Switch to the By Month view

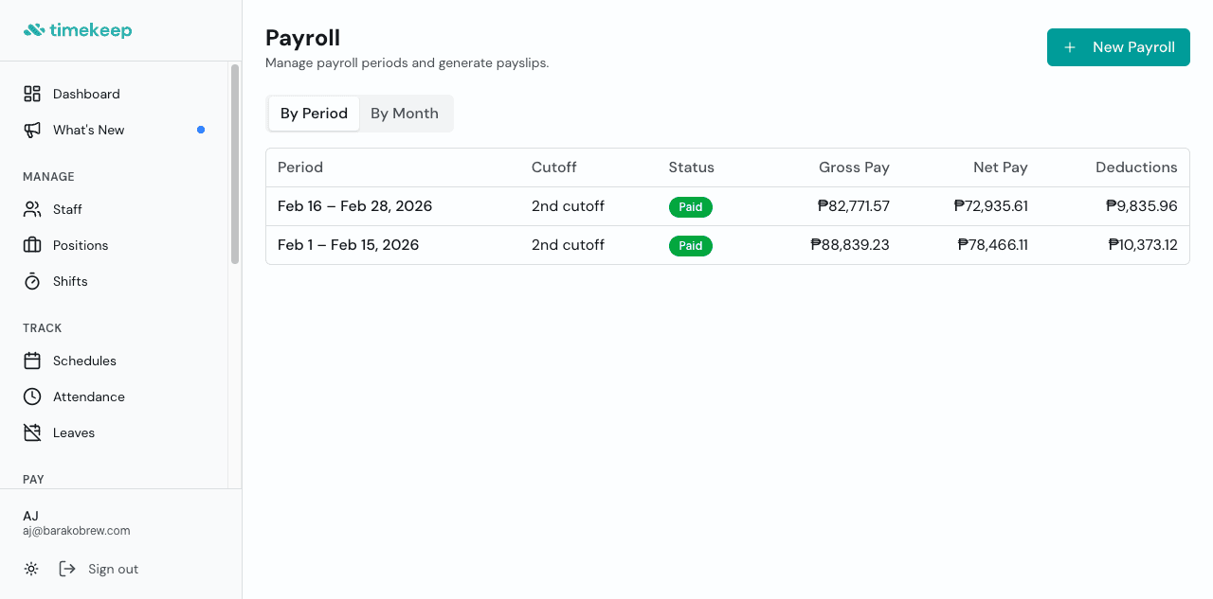pos(405,113)
